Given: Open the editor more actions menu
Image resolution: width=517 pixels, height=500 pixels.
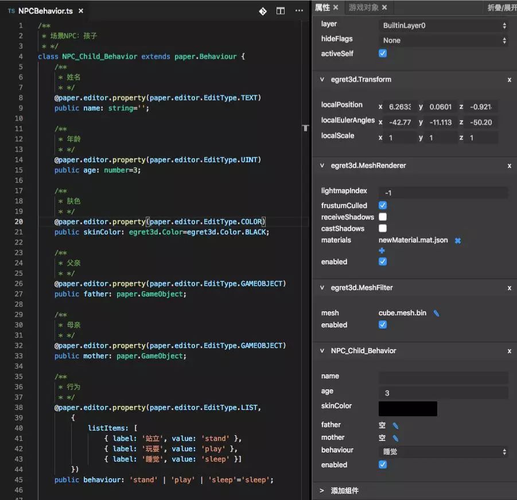Looking at the screenshot, I should [299, 11].
